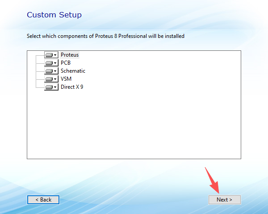The height and width of the screenshot is (214, 268).
Task: Open the Schematic component install dropdown
Action: click(51, 71)
